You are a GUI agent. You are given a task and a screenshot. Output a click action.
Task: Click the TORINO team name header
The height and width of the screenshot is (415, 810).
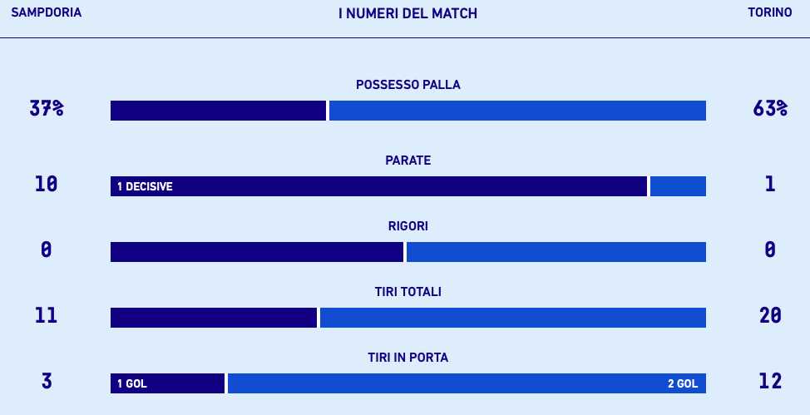769,13
